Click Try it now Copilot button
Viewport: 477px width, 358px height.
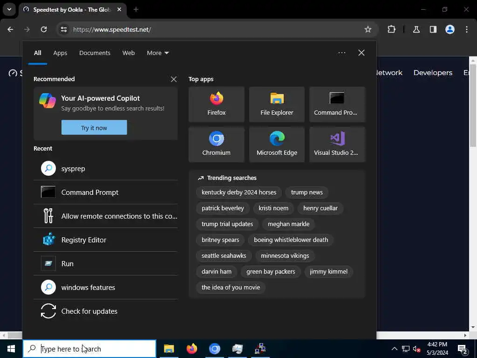coord(94,128)
